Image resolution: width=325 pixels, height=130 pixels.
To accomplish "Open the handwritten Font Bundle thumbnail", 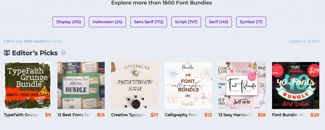I will (x=242, y=86).
